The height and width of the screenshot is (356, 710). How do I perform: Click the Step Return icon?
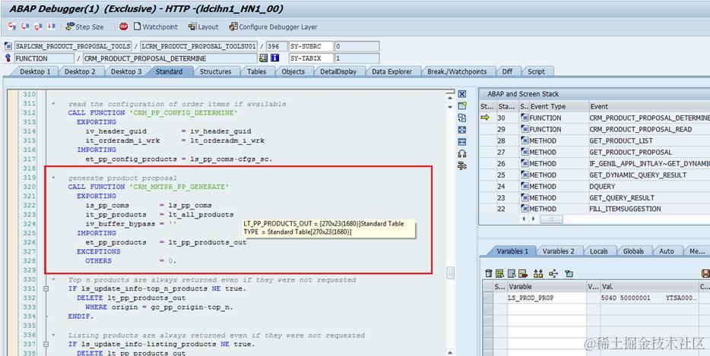point(39,27)
